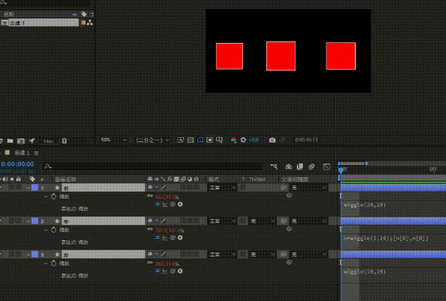The height and width of the screenshot is (301, 446).
Task: Open the RGB channel display icon
Action: (x=233, y=140)
